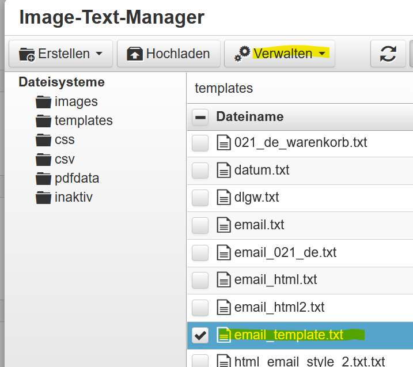Sort by the Dateiname column header

point(249,117)
